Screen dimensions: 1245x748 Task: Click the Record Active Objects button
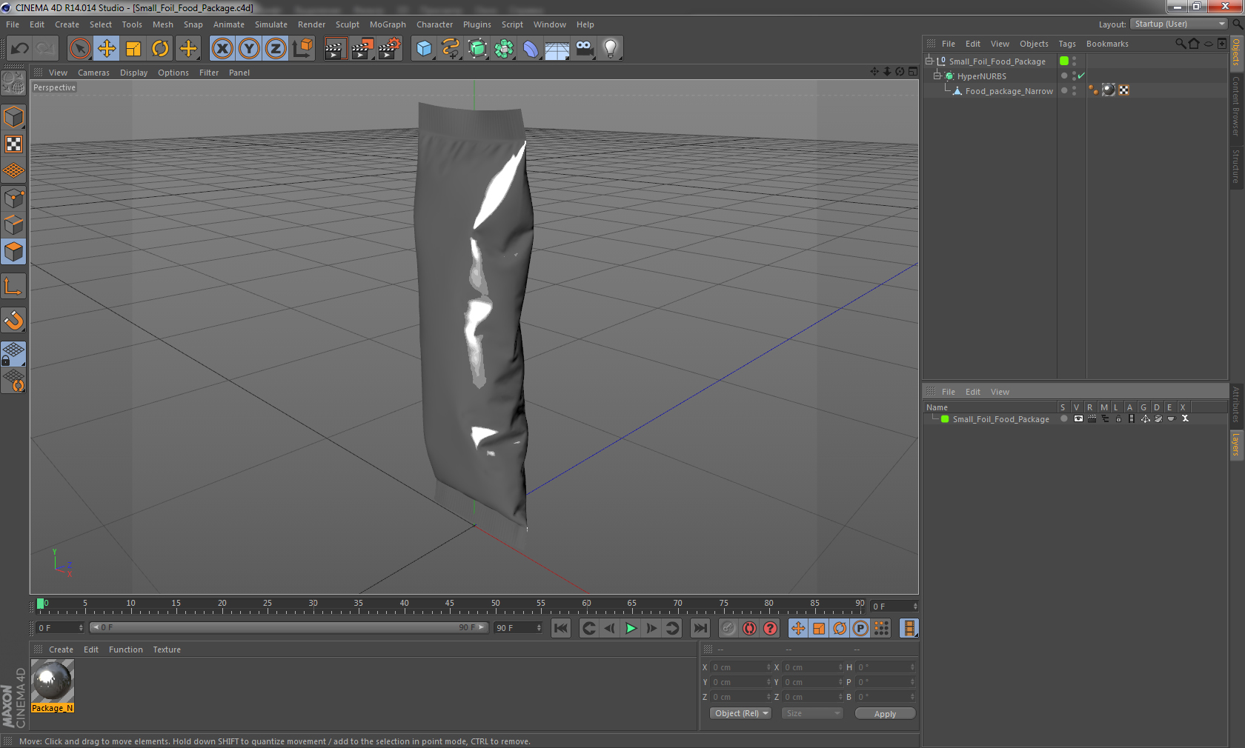(x=728, y=628)
